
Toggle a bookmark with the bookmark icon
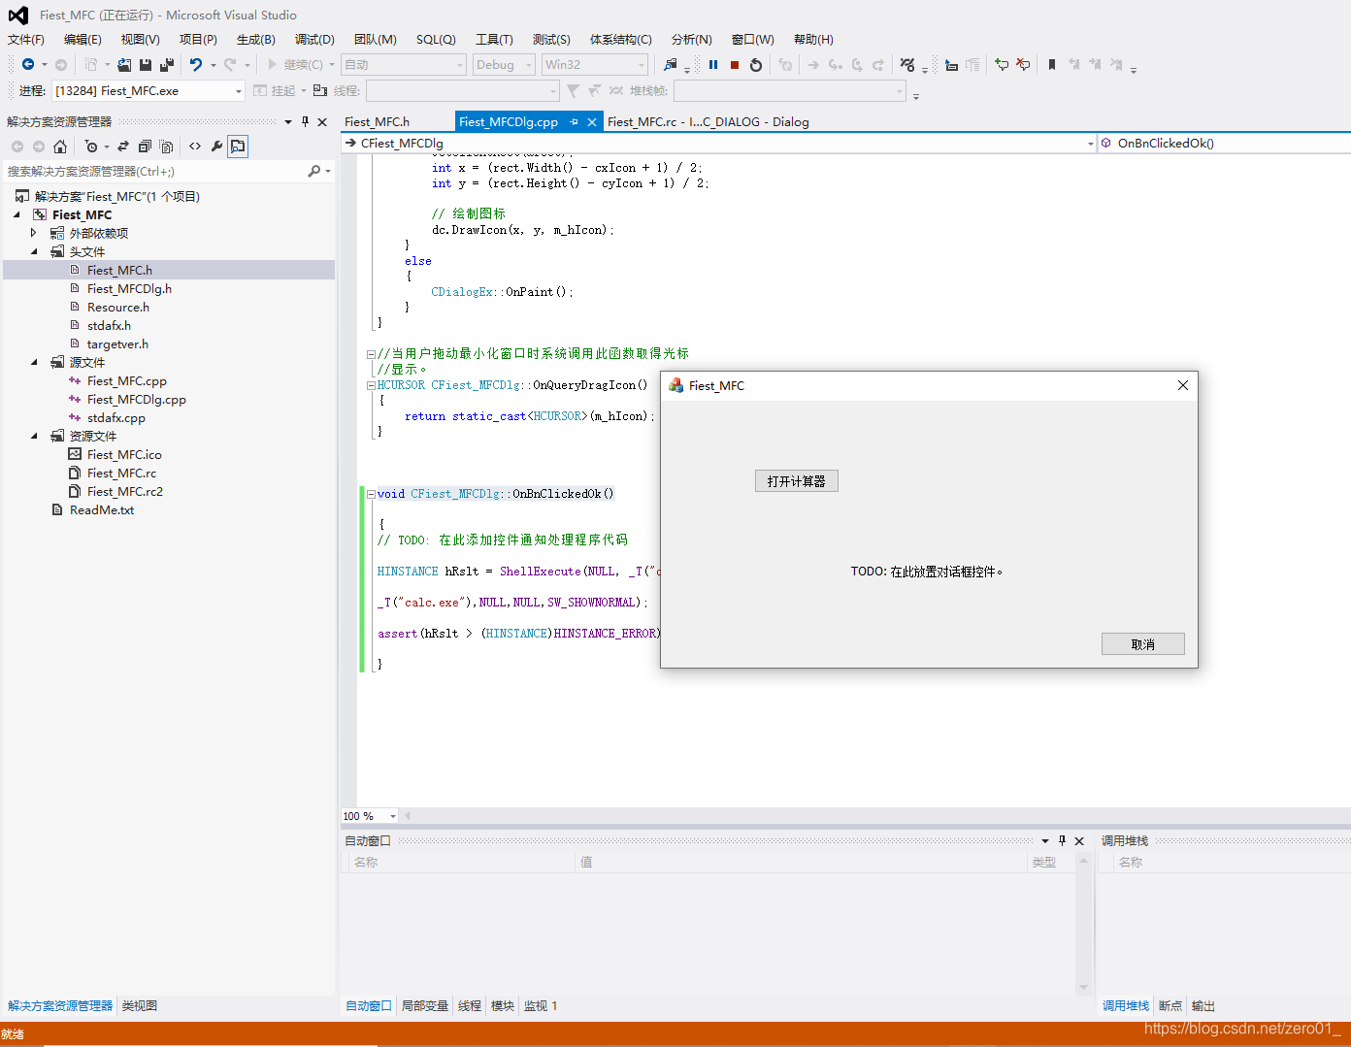coord(1052,64)
